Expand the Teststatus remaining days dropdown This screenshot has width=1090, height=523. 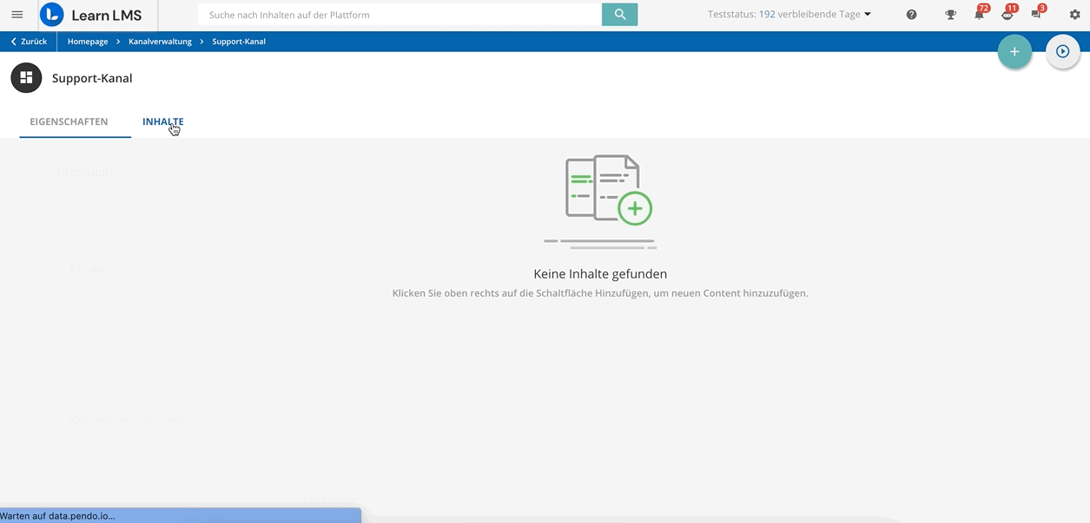(789, 15)
